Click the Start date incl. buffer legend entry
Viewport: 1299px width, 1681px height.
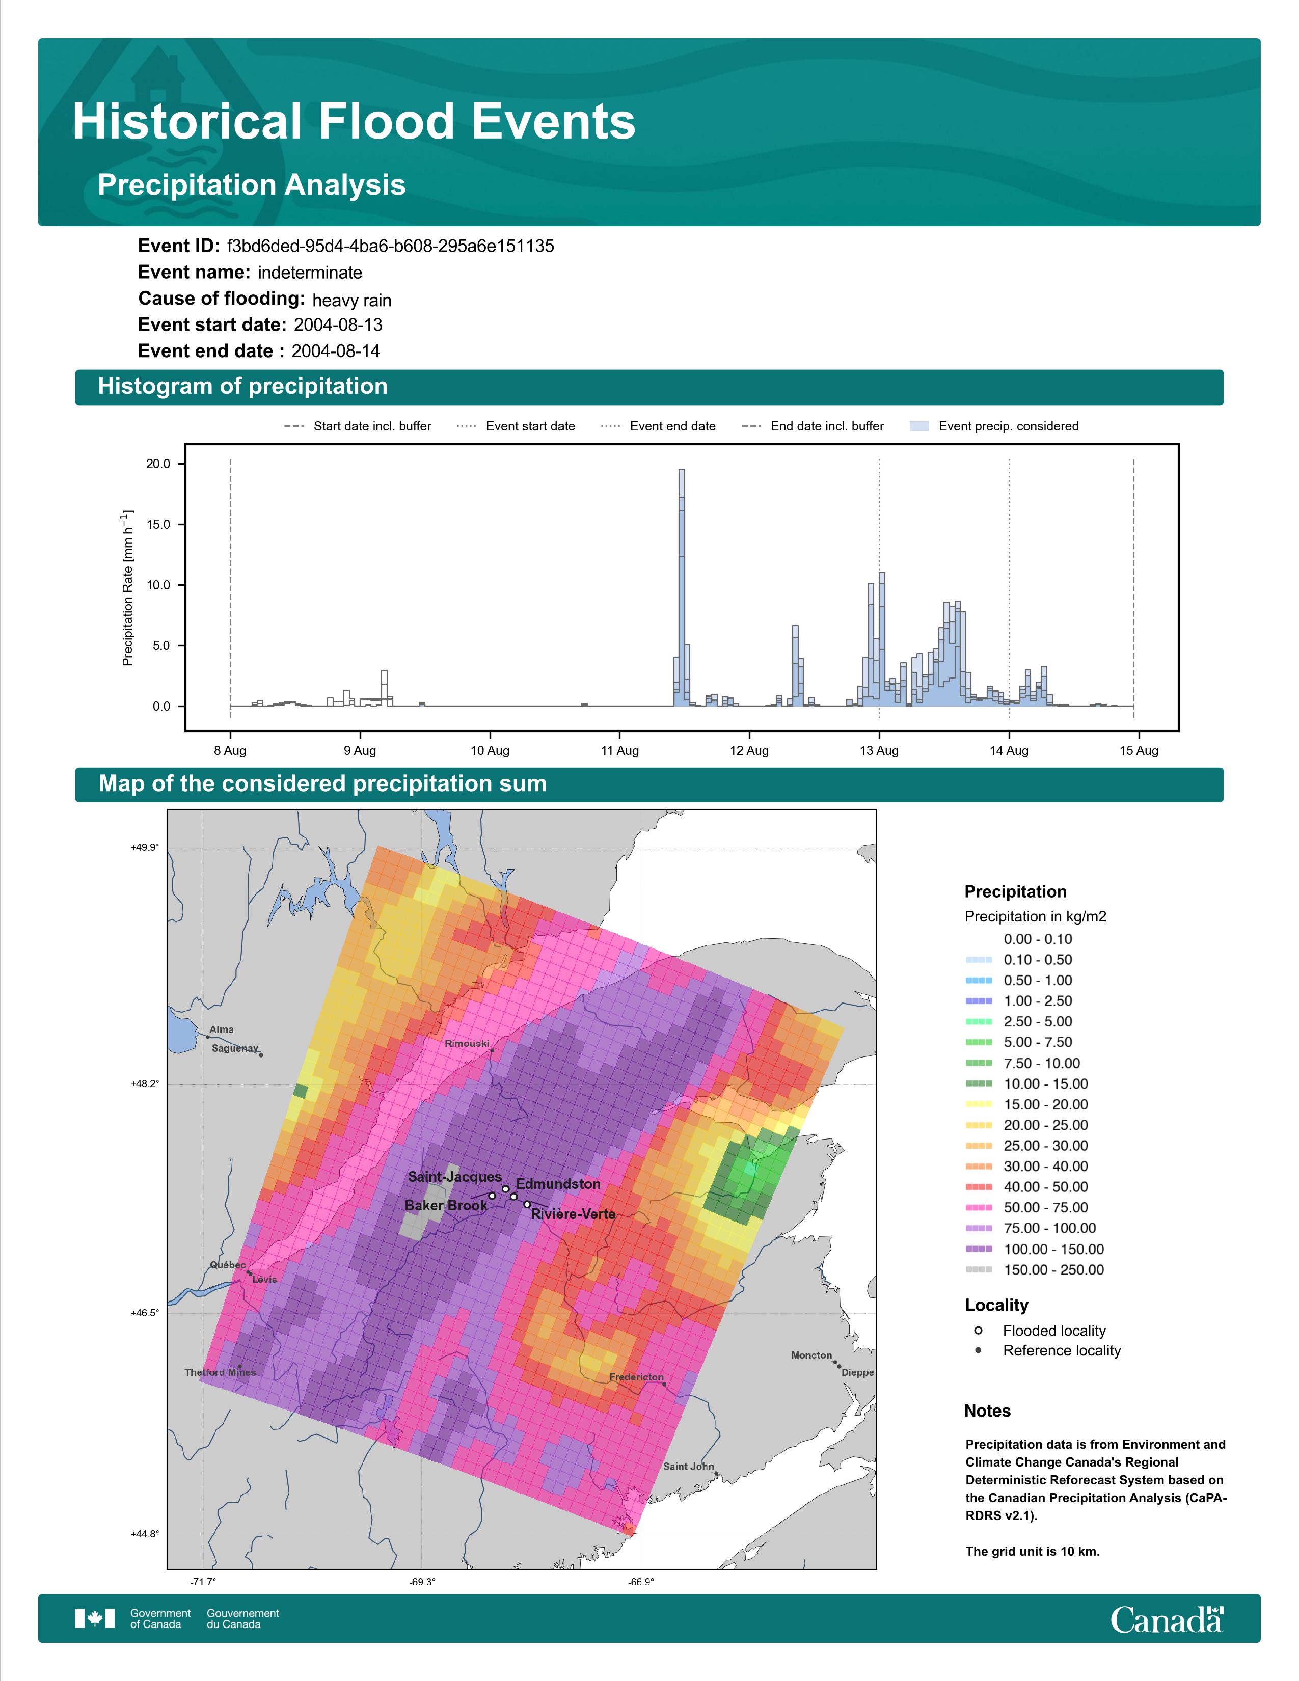coord(358,426)
